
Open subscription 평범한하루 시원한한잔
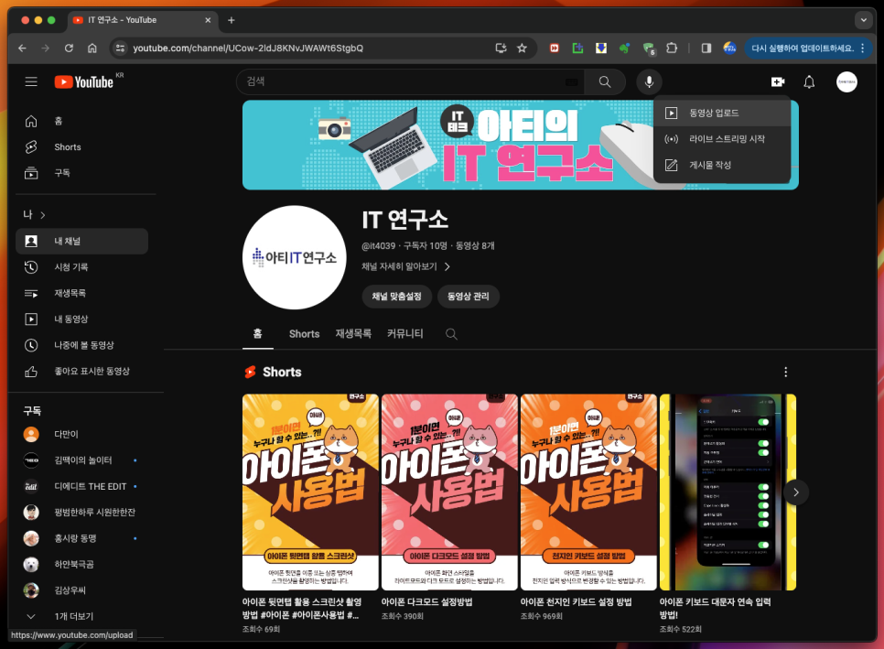click(82, 512)
